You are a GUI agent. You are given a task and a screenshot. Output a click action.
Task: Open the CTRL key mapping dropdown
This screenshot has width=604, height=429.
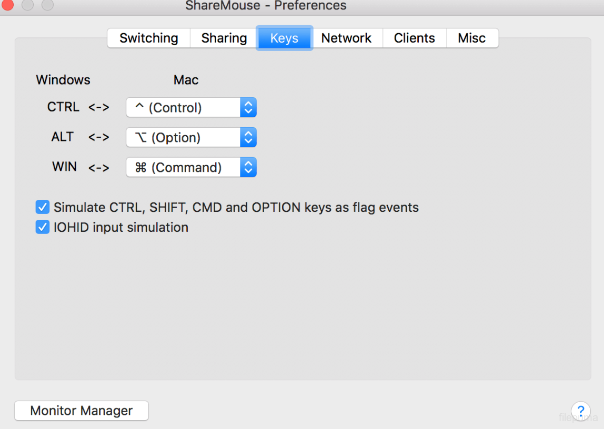click(191, 107)
